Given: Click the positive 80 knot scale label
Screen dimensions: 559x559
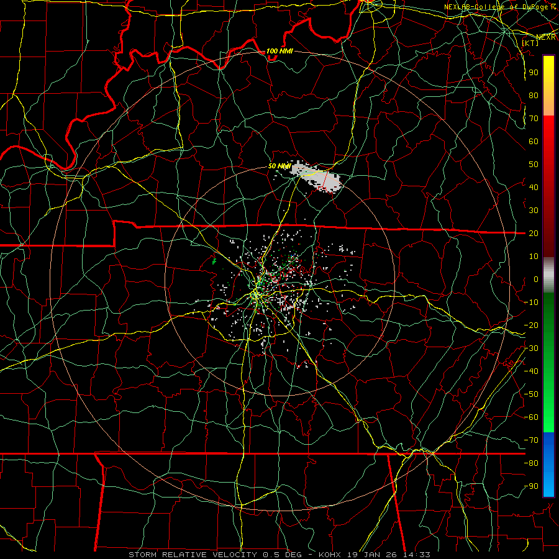Looking at the screenshot, I should 534,95.
